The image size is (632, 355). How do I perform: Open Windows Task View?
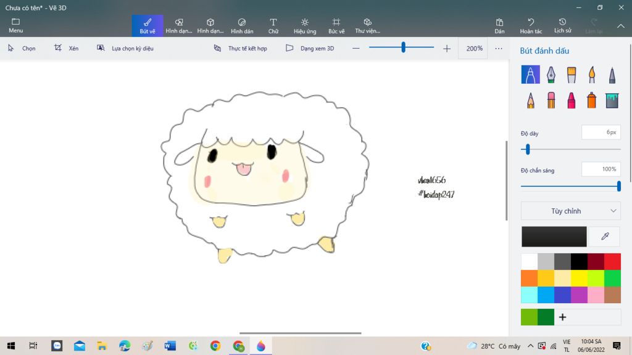click(33, 346)
